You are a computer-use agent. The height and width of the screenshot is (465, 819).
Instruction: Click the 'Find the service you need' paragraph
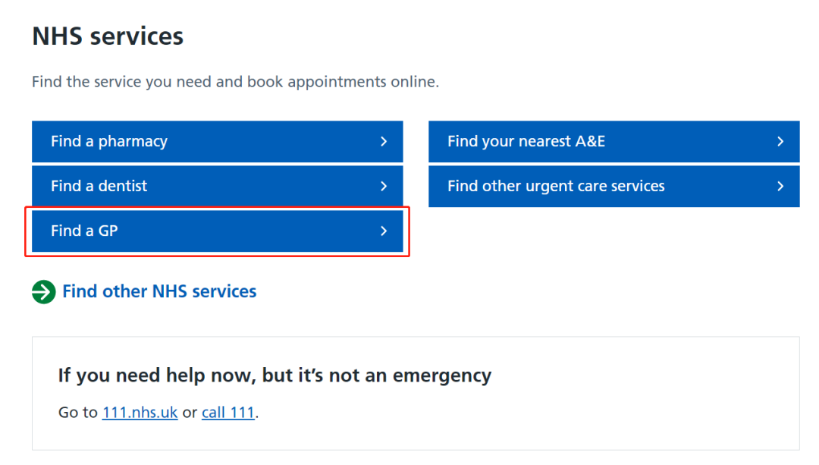coord(236,82)
